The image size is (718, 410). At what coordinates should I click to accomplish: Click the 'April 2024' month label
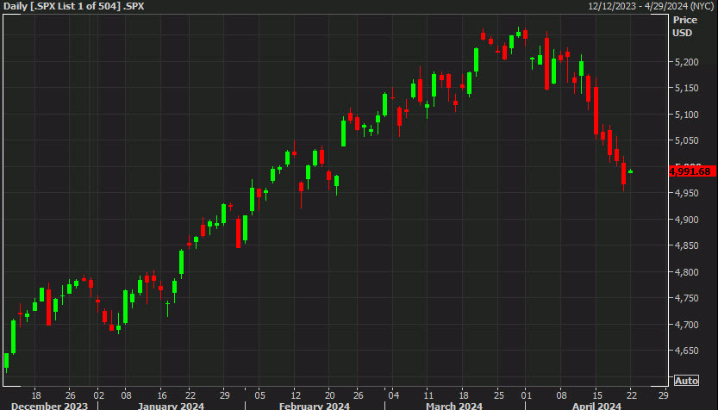click(x=596, y=406)
